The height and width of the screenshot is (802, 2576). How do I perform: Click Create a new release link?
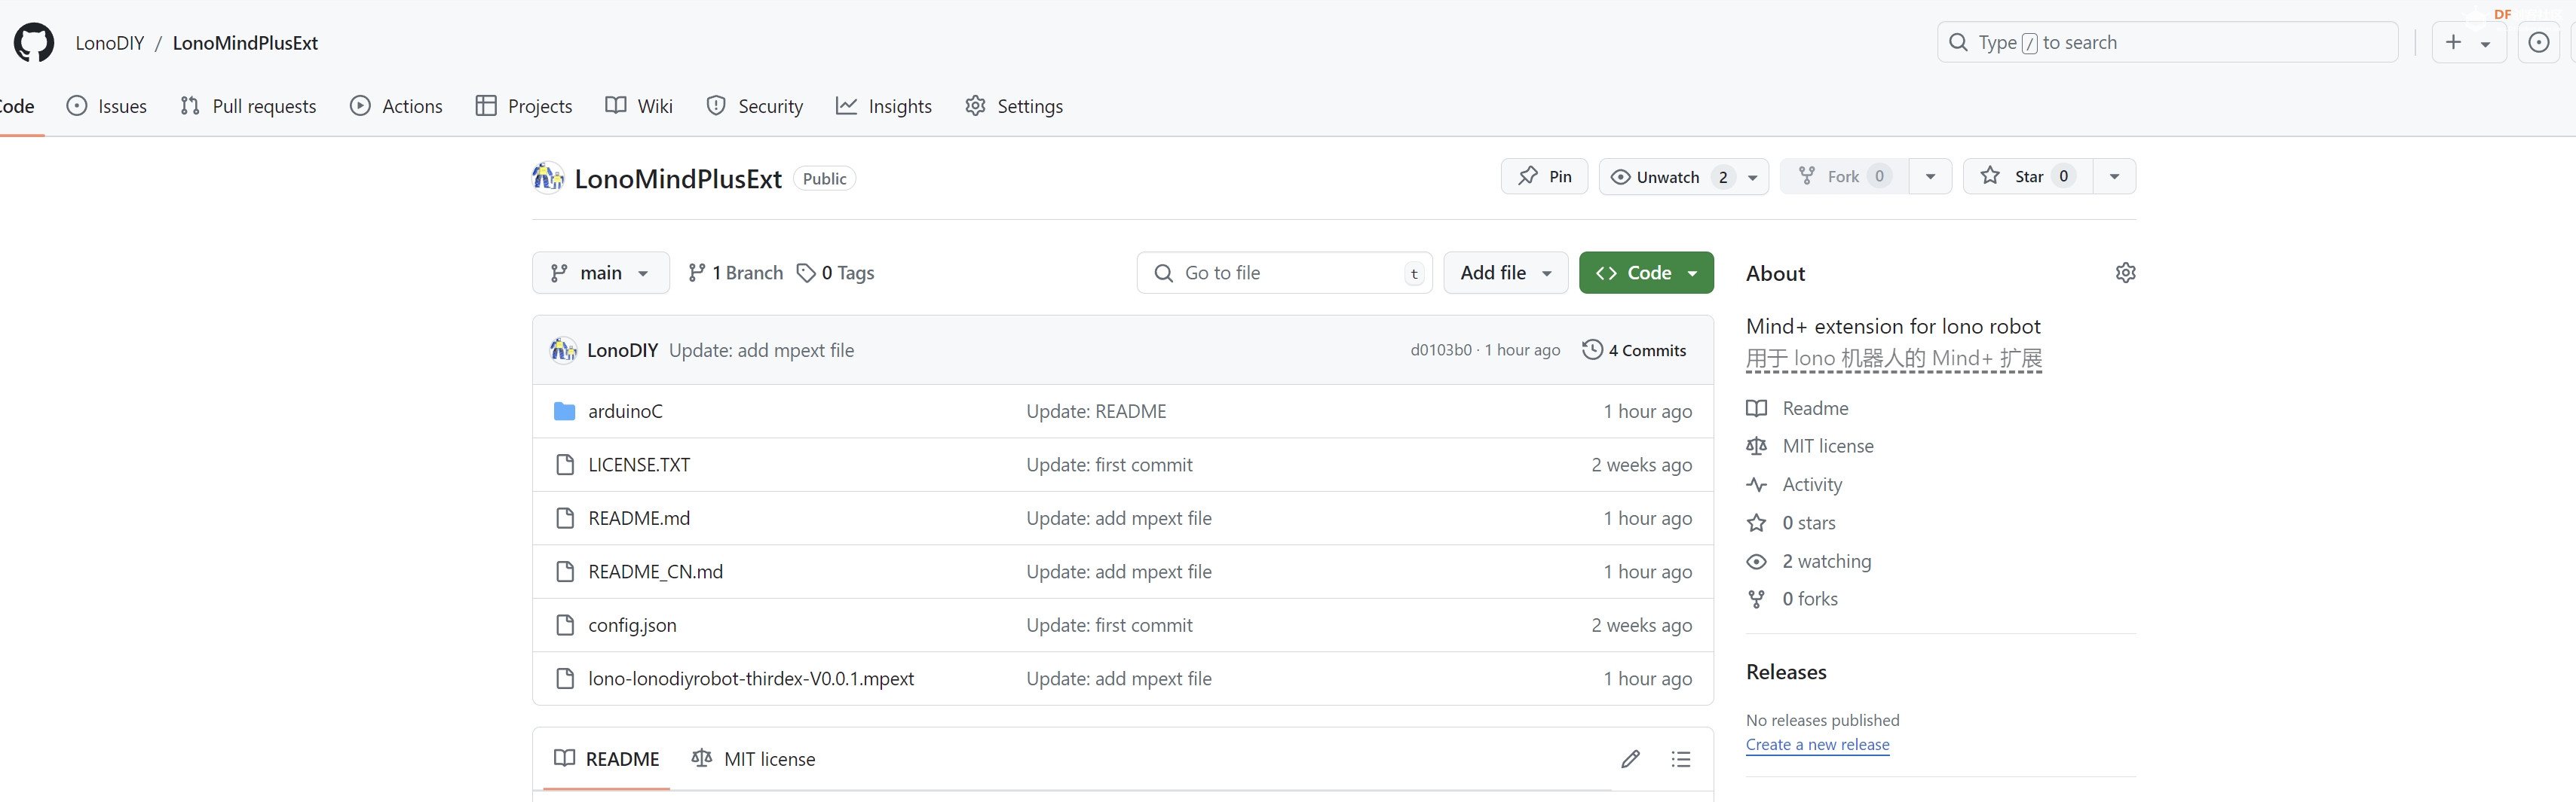coord(1817,745)
